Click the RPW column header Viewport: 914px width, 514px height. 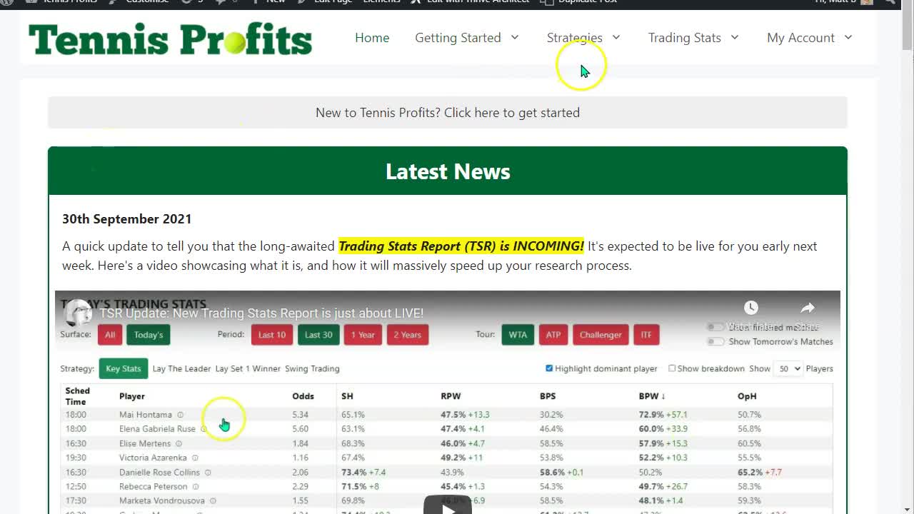click(451, 396)
